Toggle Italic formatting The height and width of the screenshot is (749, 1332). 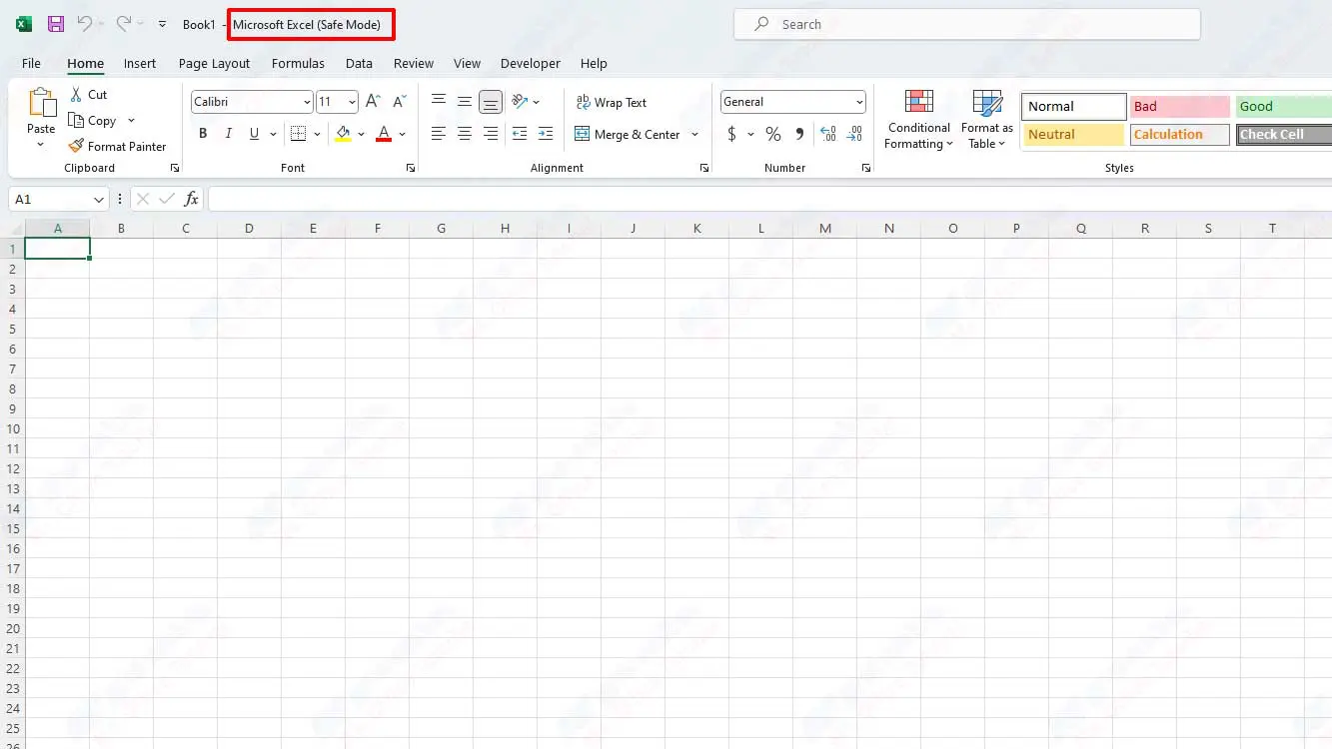[x=228, y=133]
